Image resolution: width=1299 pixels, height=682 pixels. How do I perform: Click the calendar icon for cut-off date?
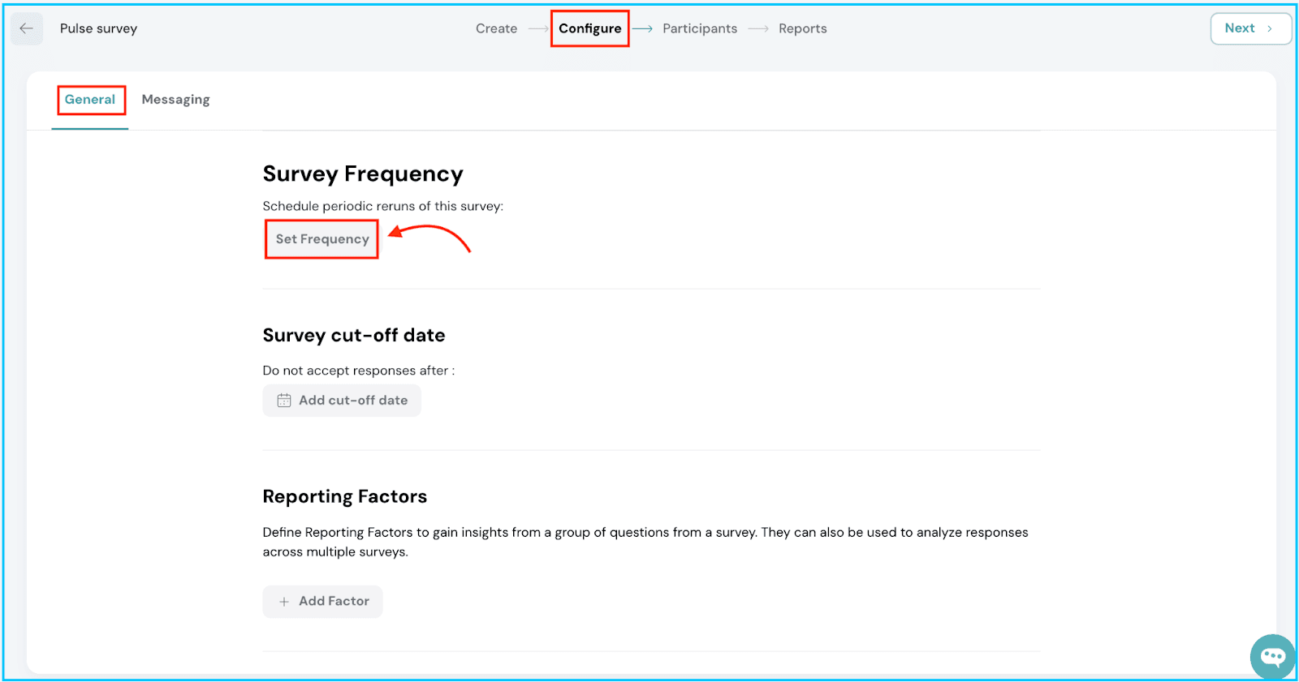[284, 401]
